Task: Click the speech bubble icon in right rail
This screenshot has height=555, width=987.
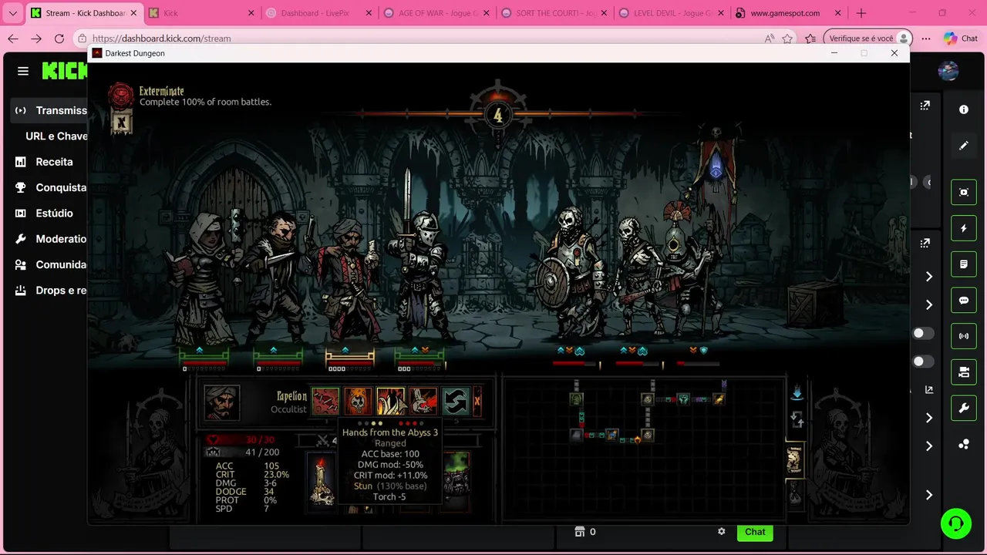Action: (x=964, y=301)
